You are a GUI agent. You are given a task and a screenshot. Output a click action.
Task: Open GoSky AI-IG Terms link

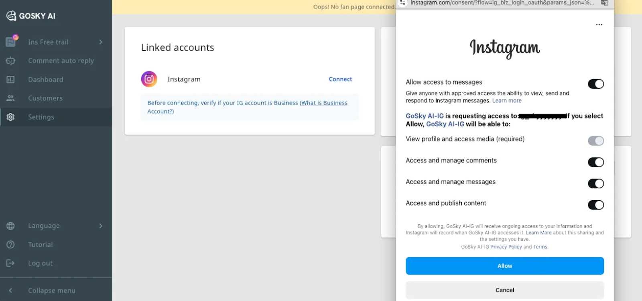[x=540, y=247]
